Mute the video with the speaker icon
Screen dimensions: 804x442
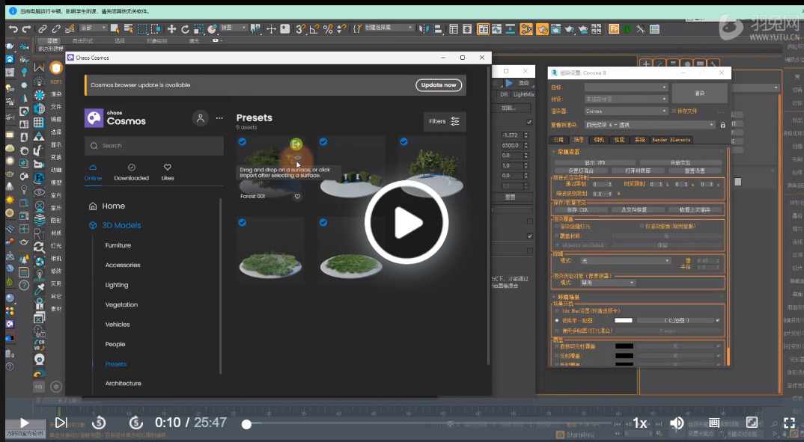pos(677,423)
